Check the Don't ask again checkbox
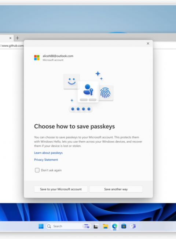This screenshot has height=239, width=176. [37, 170]
